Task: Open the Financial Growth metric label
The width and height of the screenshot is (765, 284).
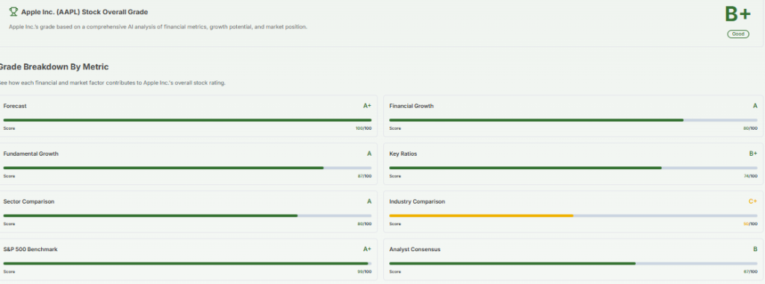Action: tap(412, 106)
